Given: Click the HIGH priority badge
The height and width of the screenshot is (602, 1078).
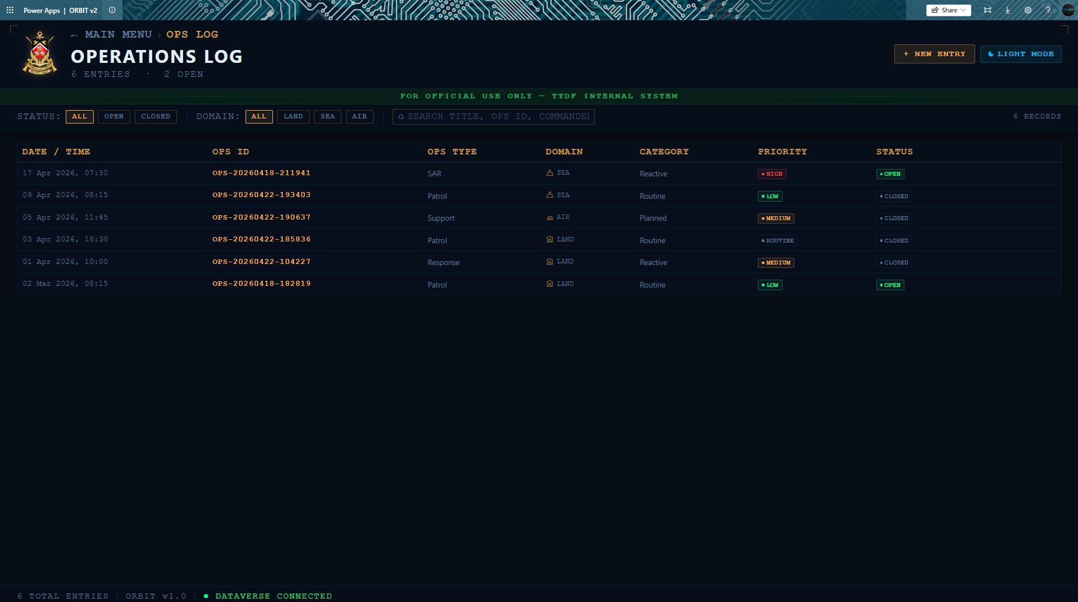Looking at the screenshot, I should [772, 174].
